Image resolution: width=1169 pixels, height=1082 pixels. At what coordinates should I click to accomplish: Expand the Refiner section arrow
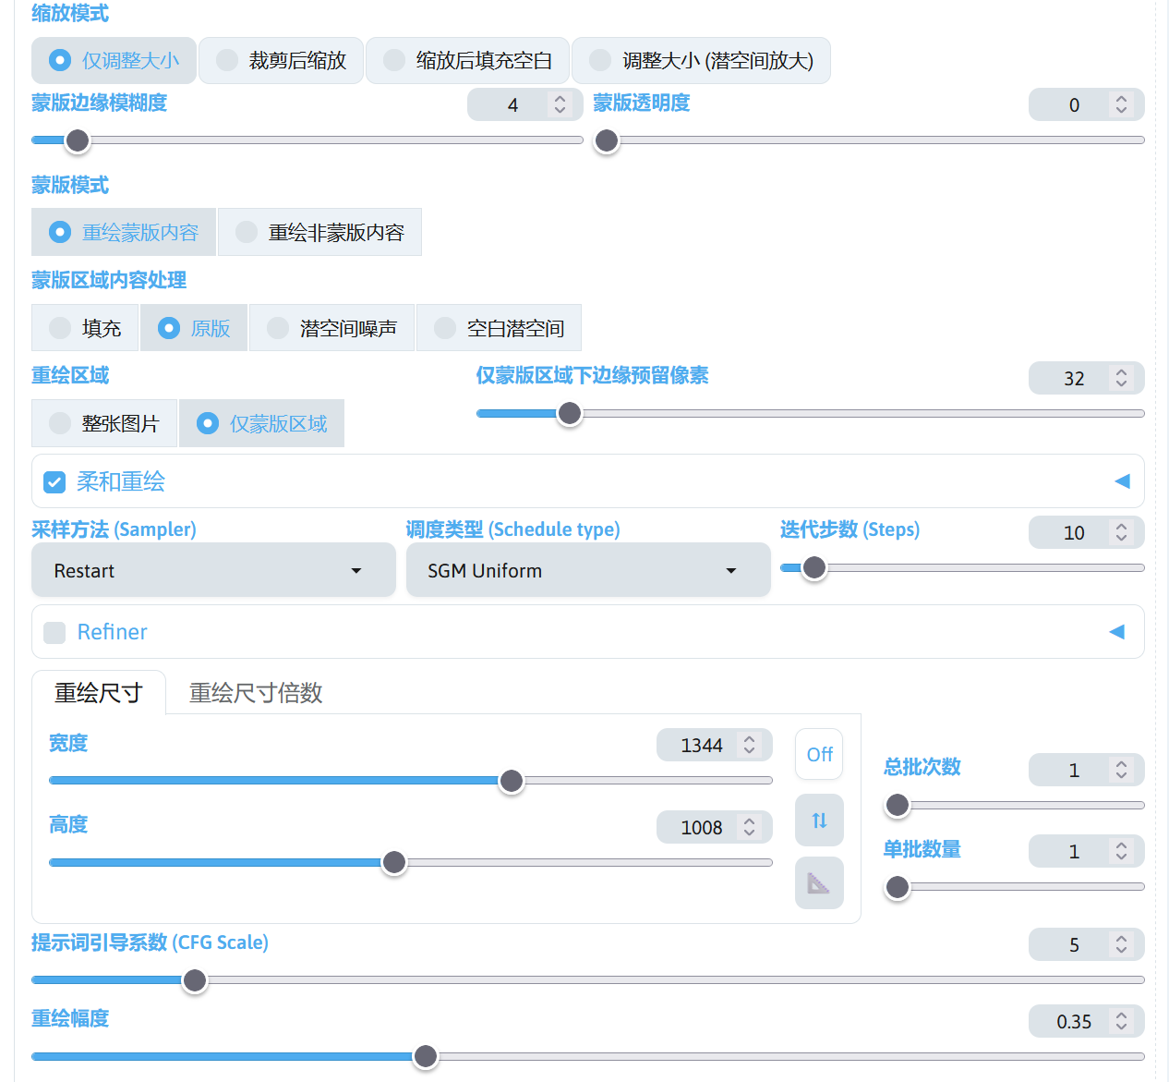[x=1116, y=632]
